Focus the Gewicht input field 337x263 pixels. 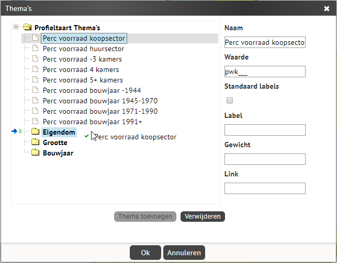coord(265,159)
